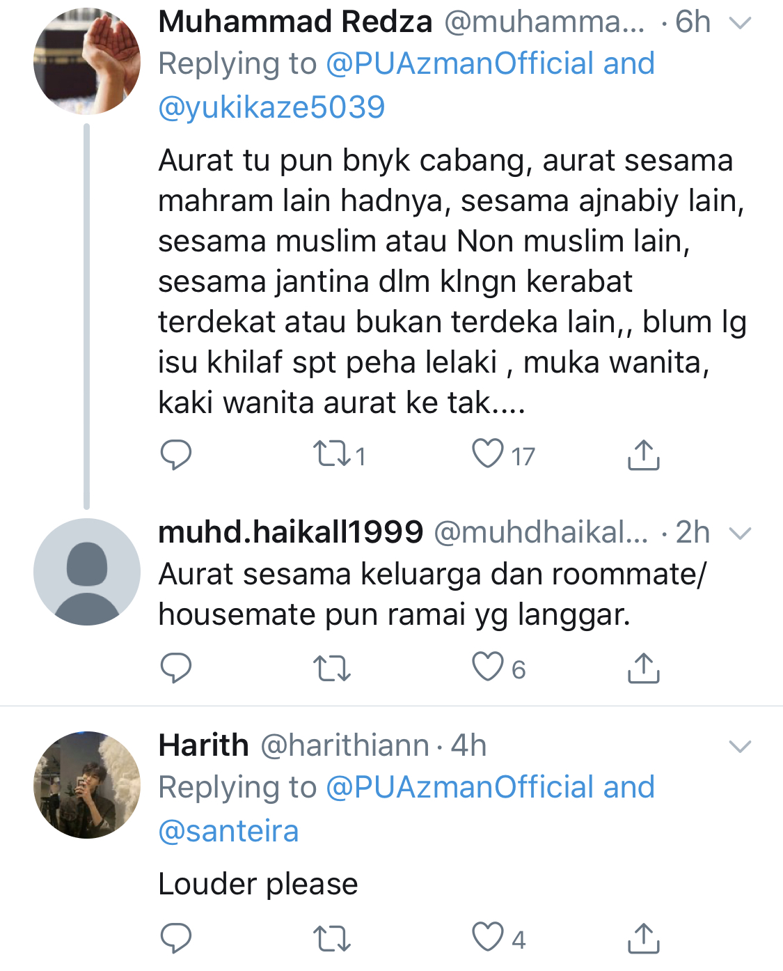
Task: Share Harith's "Louder please" tweet
Action: (643, 938)
